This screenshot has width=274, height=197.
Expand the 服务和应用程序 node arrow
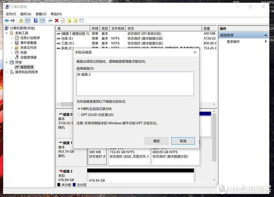coord(6,72)
